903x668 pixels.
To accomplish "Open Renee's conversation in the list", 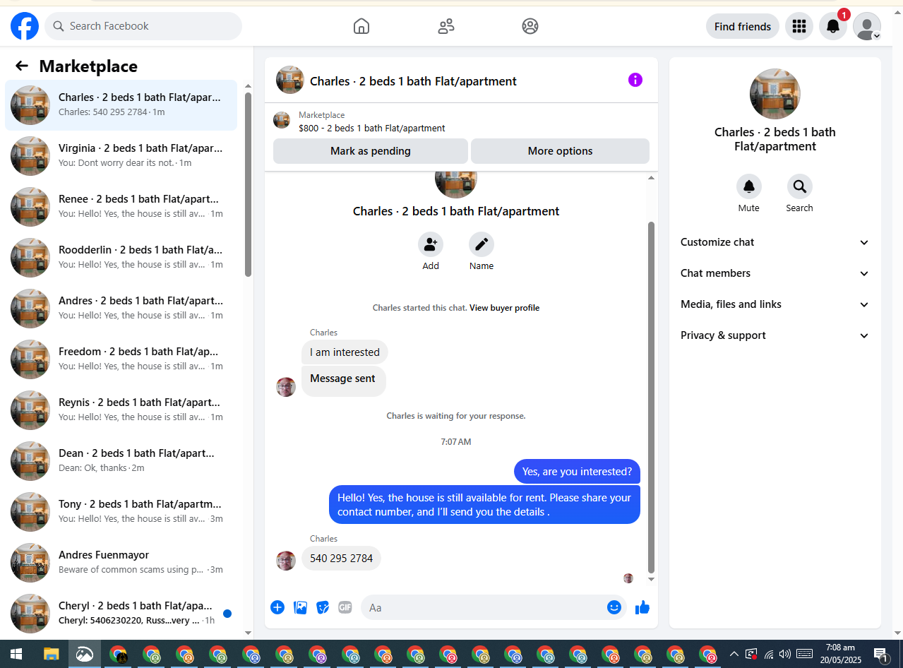I will [121, 207].
